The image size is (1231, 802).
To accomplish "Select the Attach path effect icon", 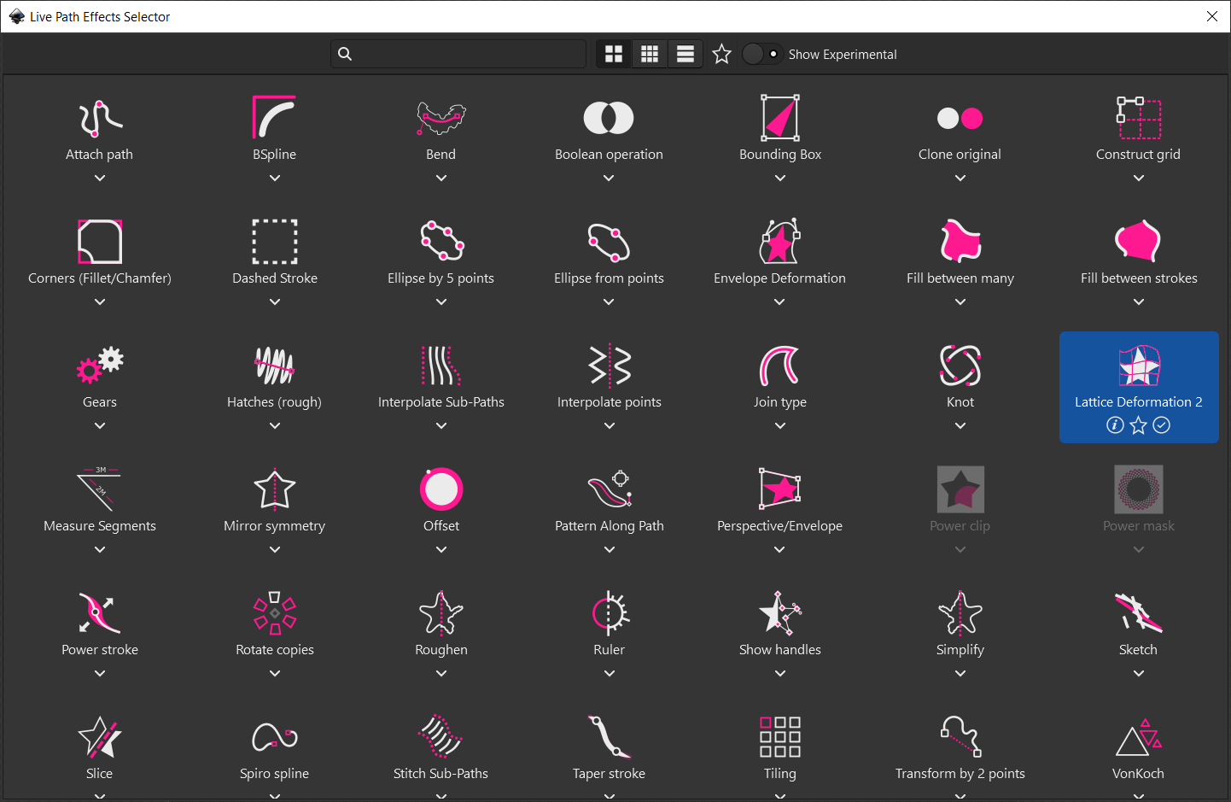I will point(100,118).
